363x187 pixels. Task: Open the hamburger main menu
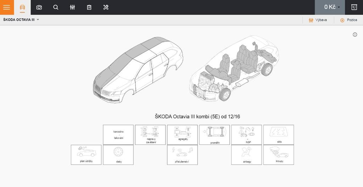tap(7, 7)
